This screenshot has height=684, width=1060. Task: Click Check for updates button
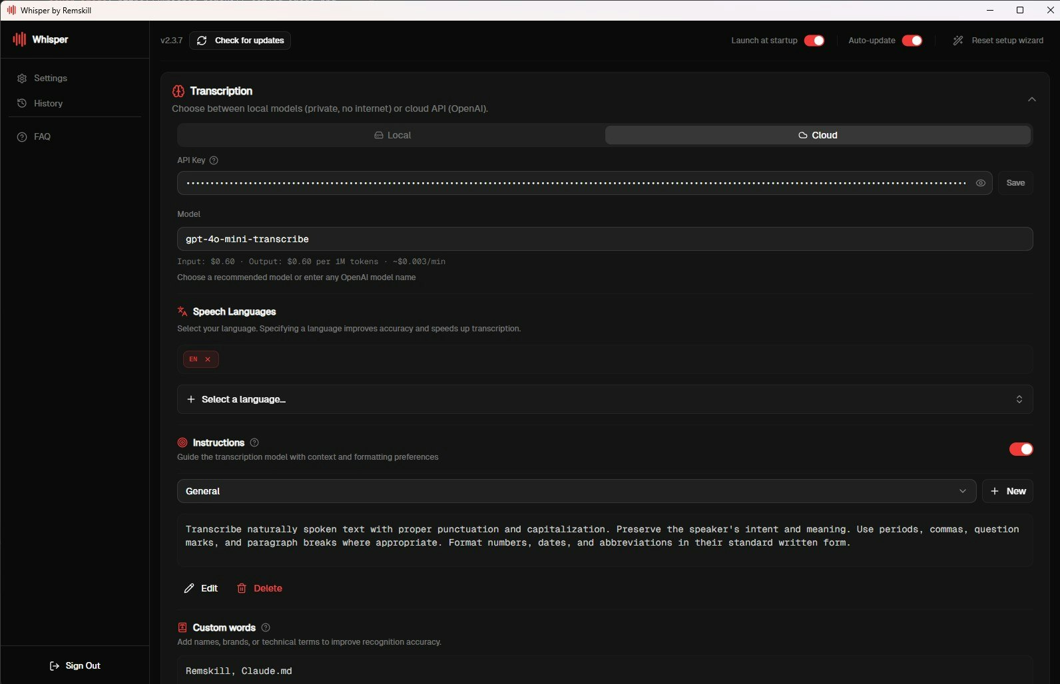240,41
